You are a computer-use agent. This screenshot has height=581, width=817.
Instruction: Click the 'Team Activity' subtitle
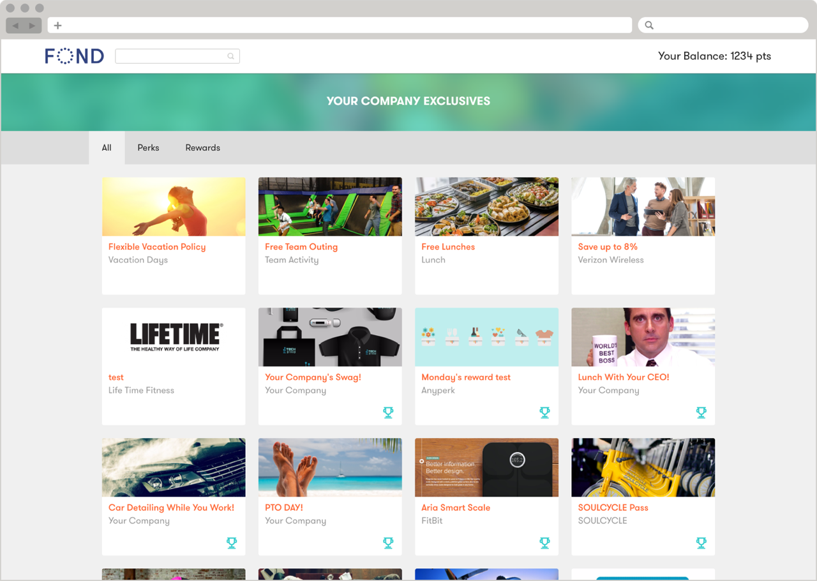tap(292, 260)
